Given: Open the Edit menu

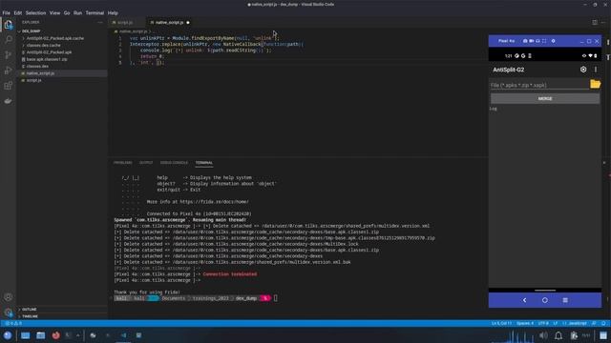Looking at the screenshot, I should [18, 12].
